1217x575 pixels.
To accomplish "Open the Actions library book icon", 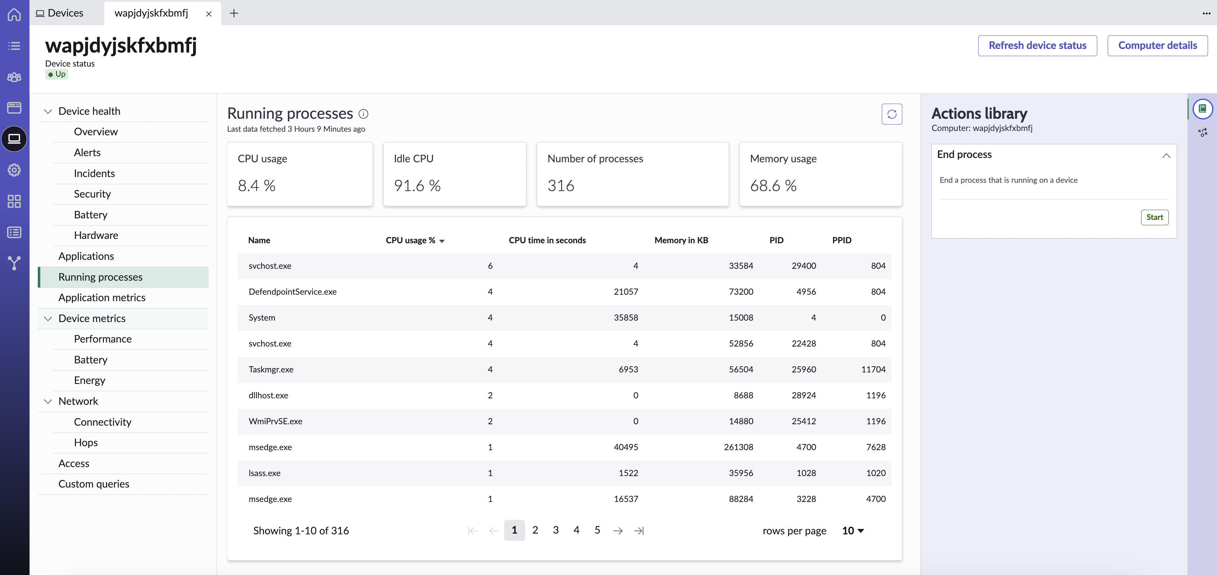I will 1202,109.
